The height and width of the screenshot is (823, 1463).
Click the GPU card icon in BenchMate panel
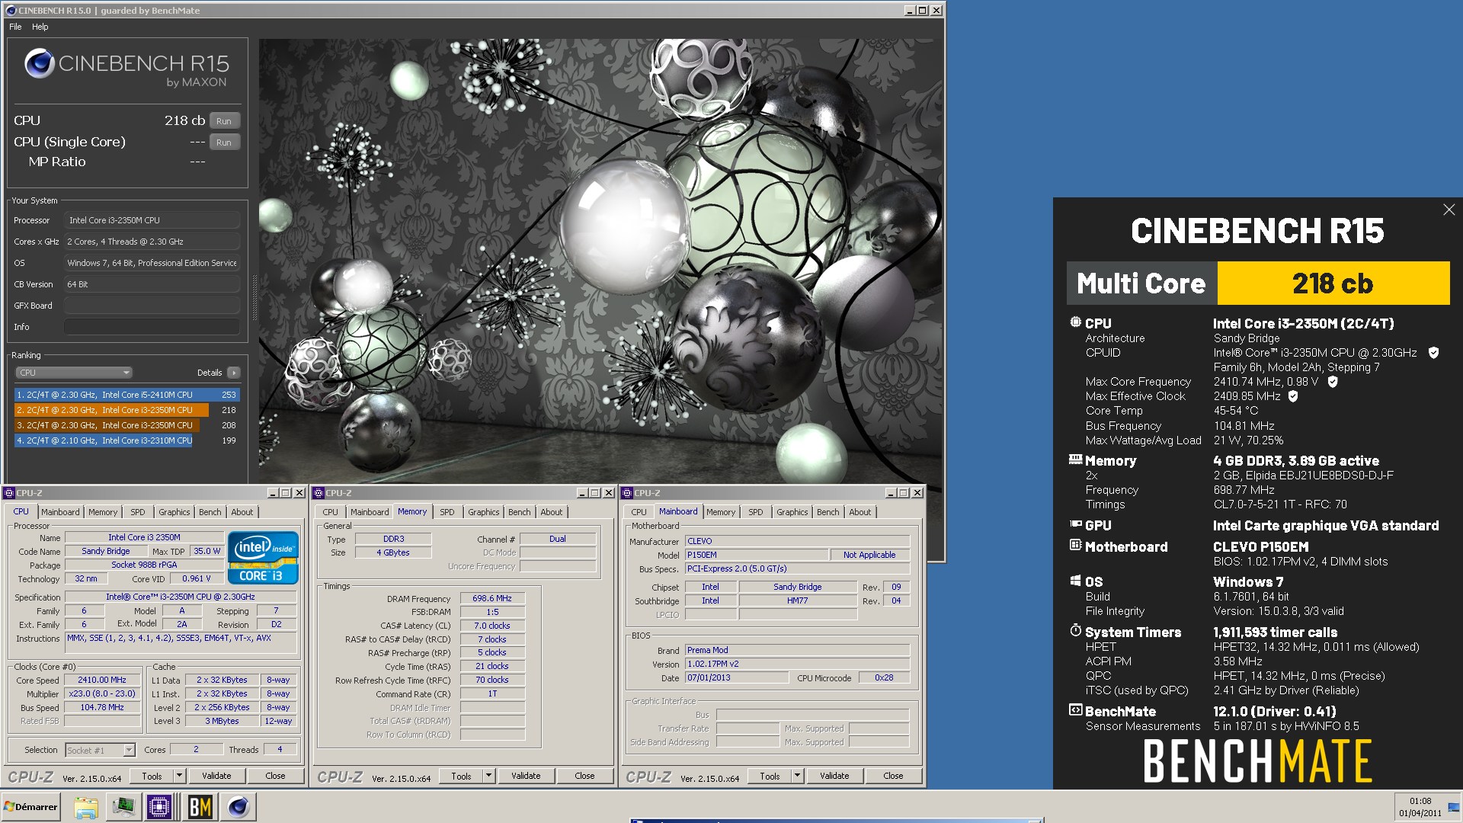click(x=1075, y=524)
